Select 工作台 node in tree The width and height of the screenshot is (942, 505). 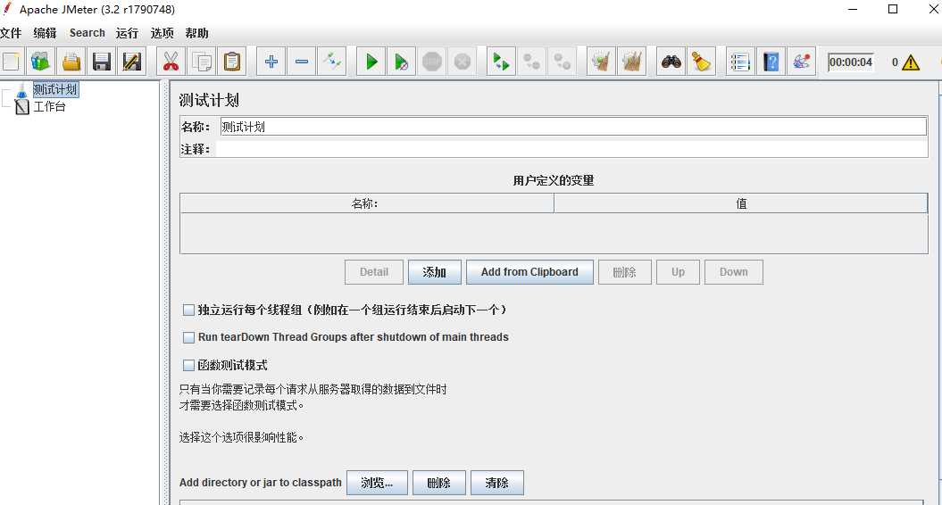49,106
